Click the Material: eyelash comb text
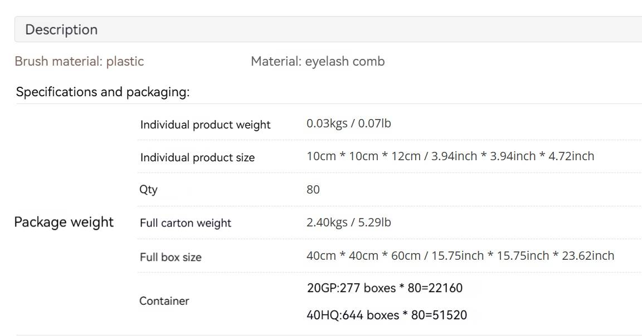 [318, 61]
